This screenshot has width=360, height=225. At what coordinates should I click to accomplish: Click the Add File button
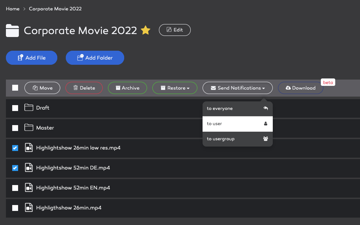(x=31, y=58)
